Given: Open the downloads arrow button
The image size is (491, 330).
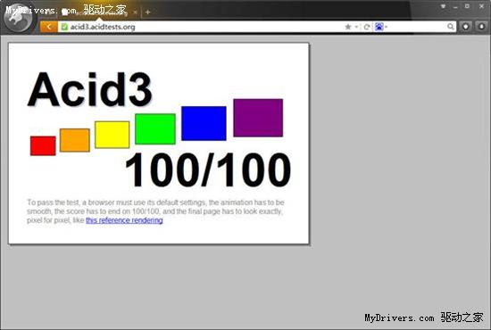Looking at the screenshot, I should [481, 27].
